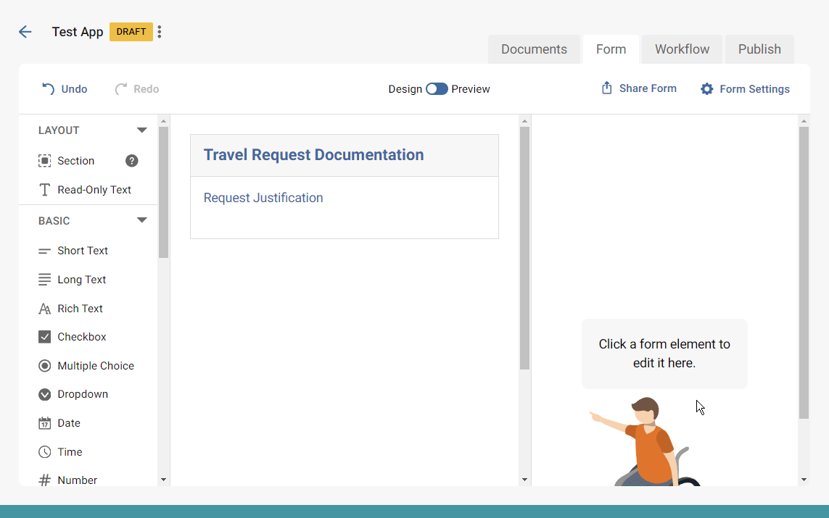
Task: Select the Section layout element
Action: (x=75, y=160)
